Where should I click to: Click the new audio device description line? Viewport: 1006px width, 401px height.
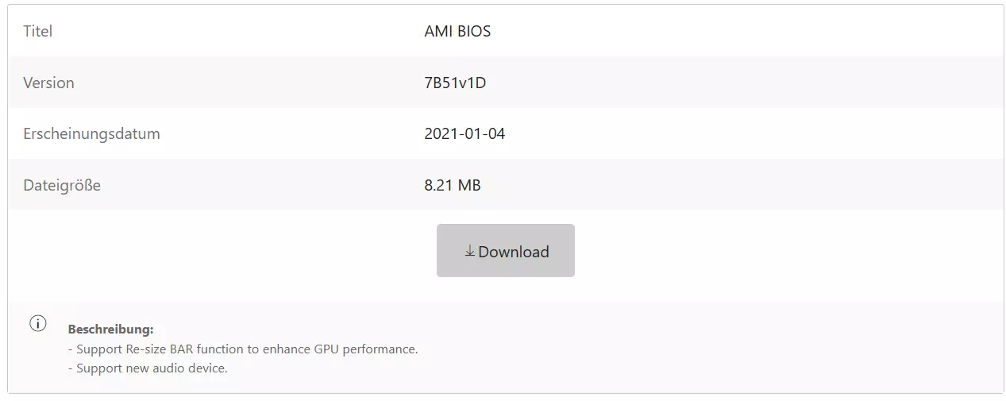pos(148,368)
